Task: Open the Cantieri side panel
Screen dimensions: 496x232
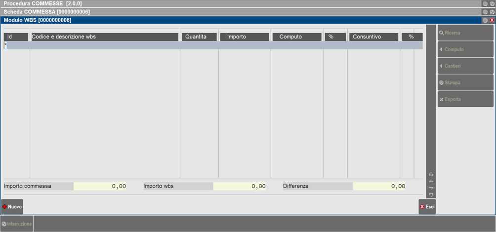Action: click(465, 66)
